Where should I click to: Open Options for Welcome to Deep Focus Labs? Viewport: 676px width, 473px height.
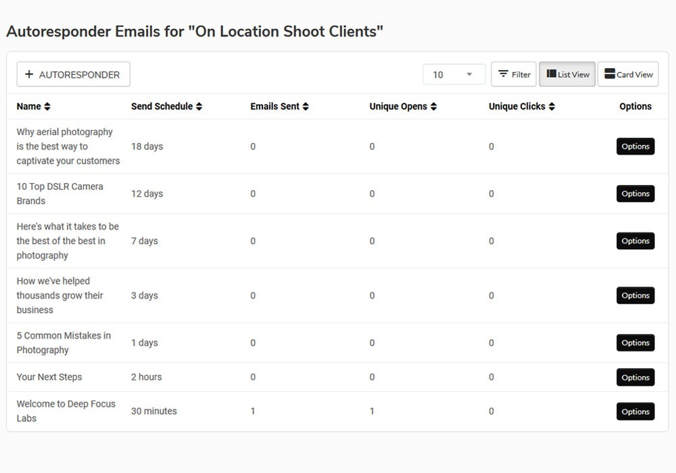click(635, 412)
